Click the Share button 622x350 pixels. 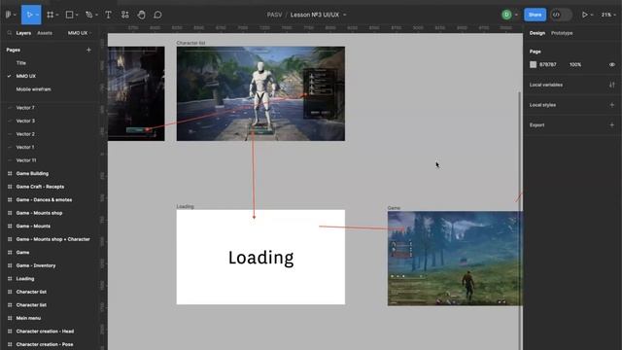pyautogui.click(x=535, y=15)
